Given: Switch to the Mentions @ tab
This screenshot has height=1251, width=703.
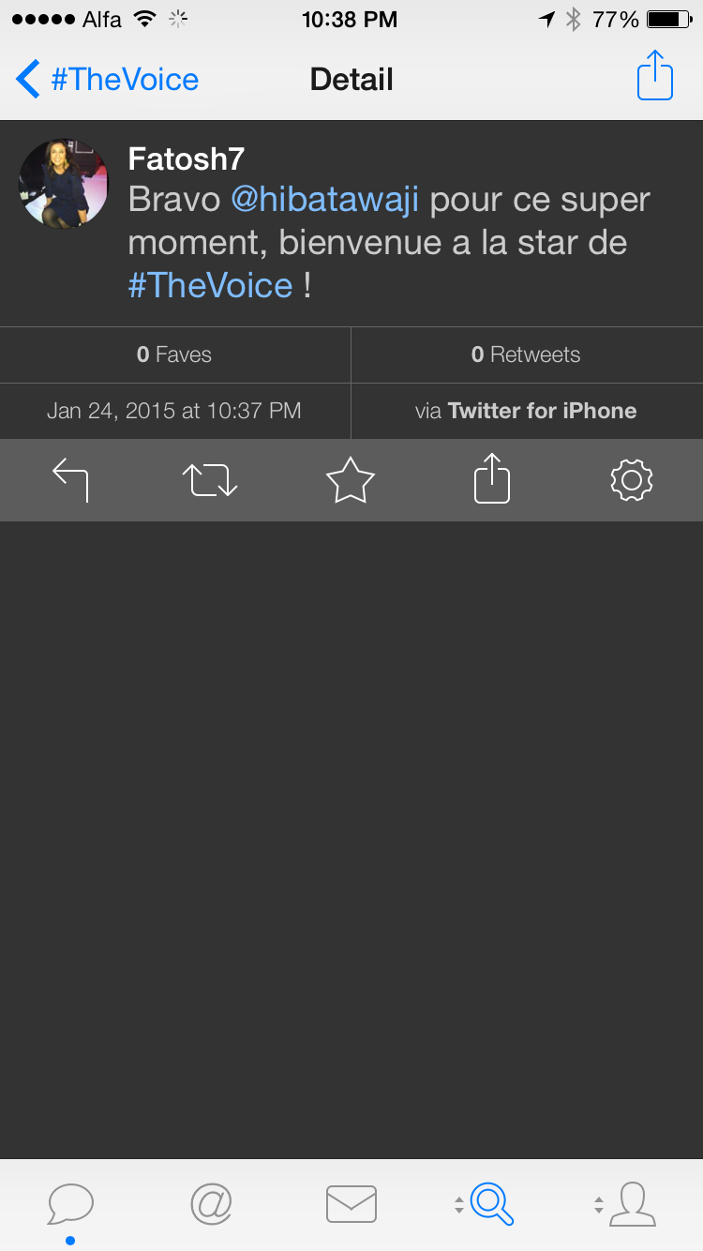Looking at the screenshot, I should [x=211, y=1204].
